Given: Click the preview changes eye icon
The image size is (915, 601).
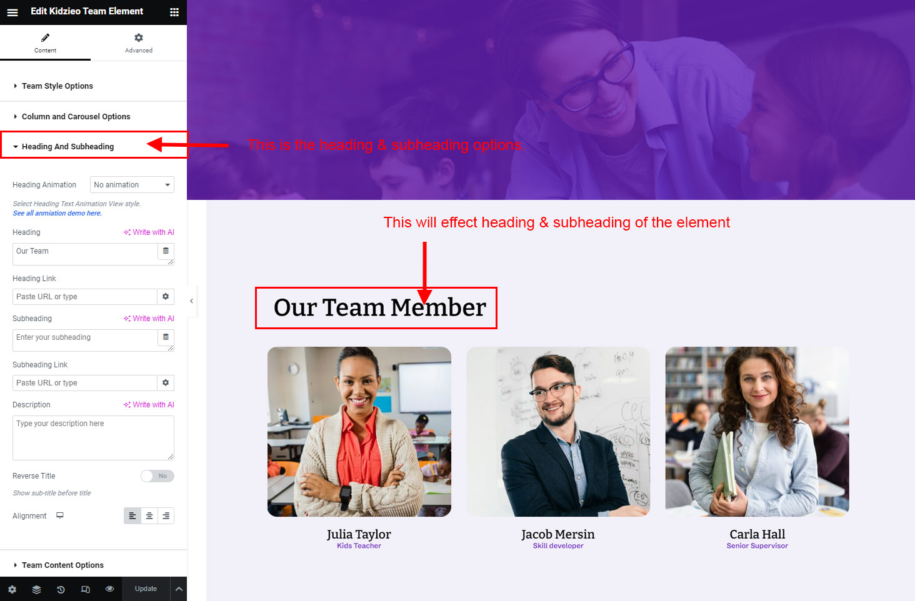Looking at the screenshot, I should pyautogui.click(x=110, y=589).
